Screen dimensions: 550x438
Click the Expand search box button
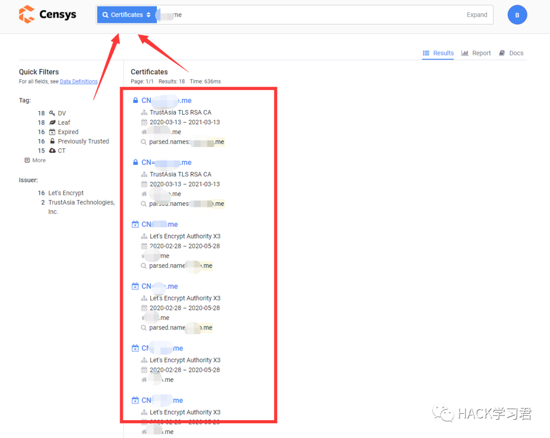477,15
